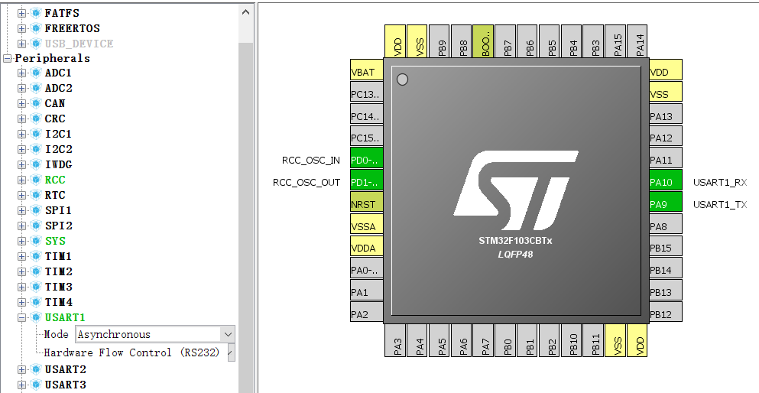
Task: Click the cube icon beside SPI1
Action: (x=35, y=210)
